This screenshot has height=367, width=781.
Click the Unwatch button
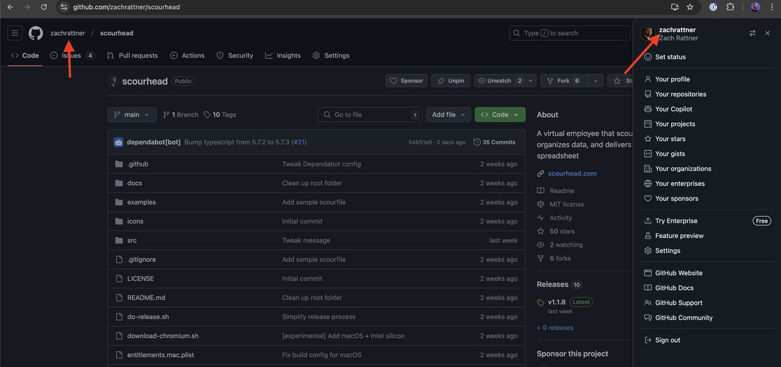coord(500,81)
